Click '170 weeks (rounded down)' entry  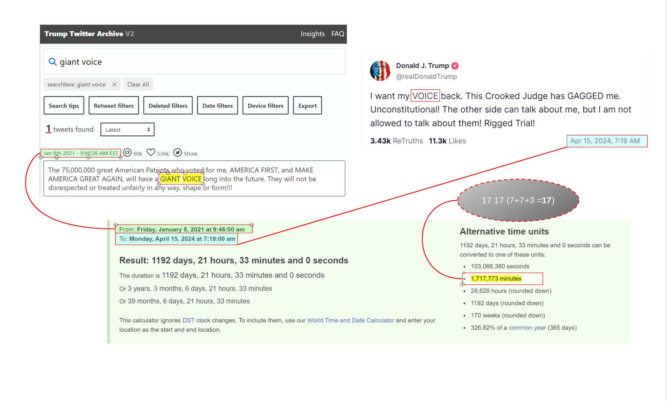(508, 315)
